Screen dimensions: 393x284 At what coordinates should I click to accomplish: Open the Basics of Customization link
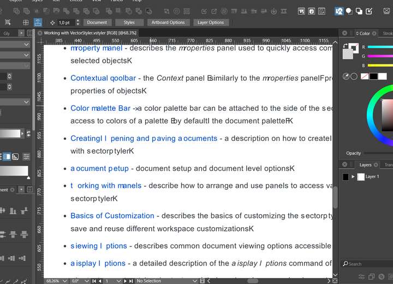(112, 216)
